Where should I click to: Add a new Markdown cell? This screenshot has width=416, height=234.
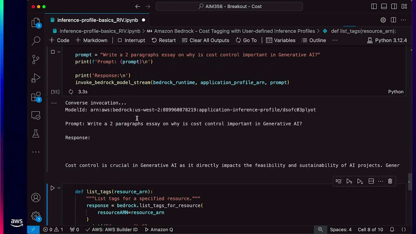92,40
